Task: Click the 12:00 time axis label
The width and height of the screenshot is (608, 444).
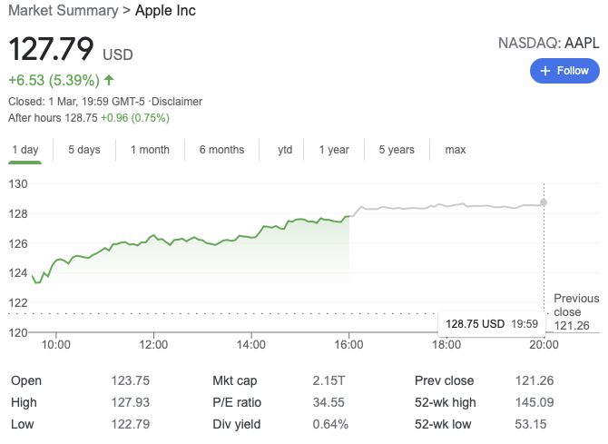Action: 153,345
